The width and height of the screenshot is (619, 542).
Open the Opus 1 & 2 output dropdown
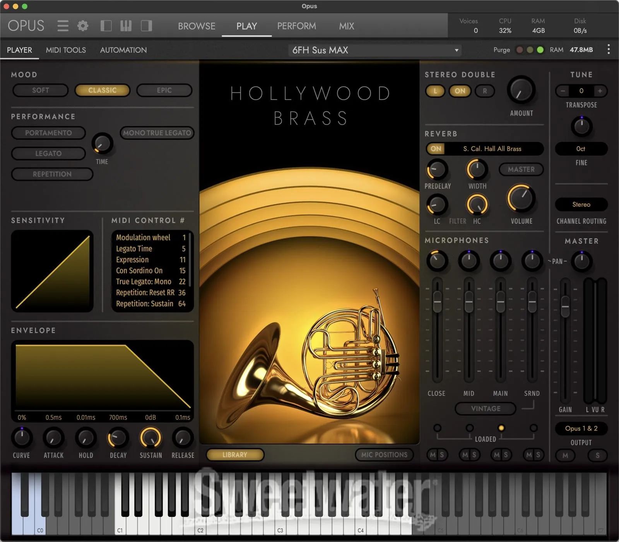click(x=581, y=428)
